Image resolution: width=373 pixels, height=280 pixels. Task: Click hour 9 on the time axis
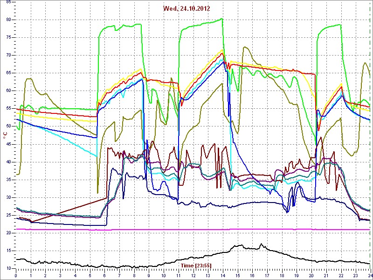tap(149, 276)
